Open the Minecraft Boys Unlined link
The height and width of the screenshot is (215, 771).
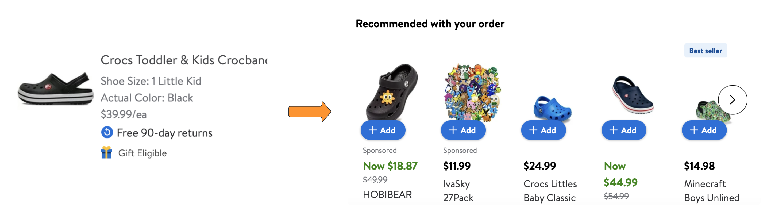point(711,191)
